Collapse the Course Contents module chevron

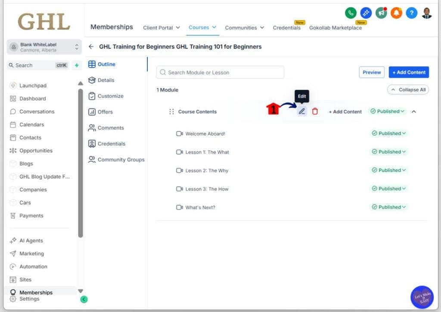(414, 111)
